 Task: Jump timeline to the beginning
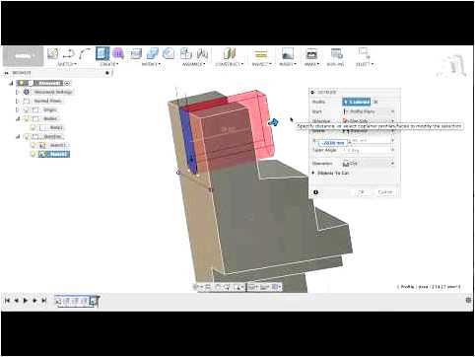[7, 301]
